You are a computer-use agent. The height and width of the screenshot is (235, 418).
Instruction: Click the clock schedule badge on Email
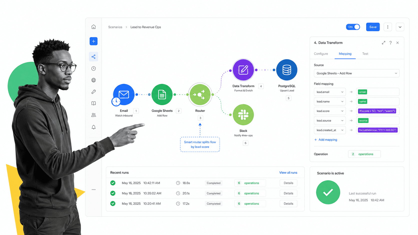point(116,101)
